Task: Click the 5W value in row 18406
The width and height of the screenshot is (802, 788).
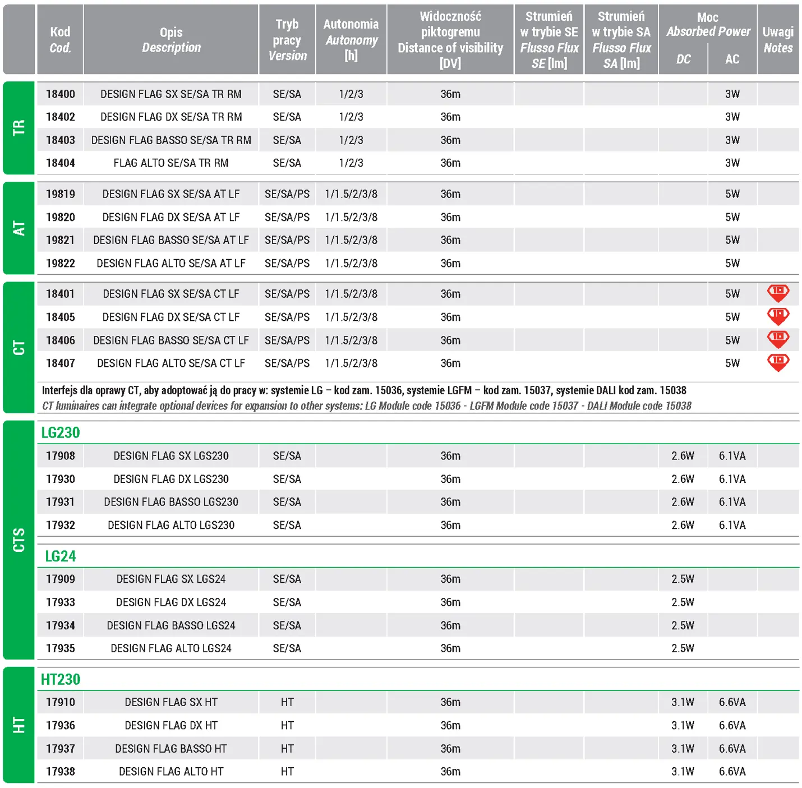Action: [x=732, y=340]
